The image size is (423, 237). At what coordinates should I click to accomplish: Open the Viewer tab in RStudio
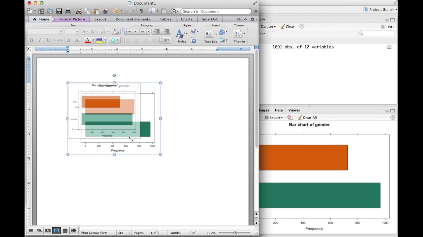[x=294, y=110]
